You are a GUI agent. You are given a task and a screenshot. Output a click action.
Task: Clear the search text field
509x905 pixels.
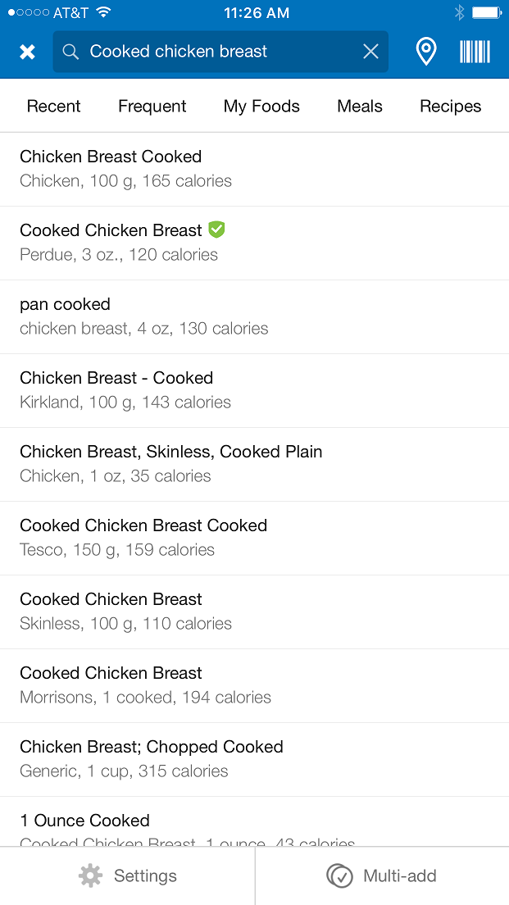click(370, 52)
